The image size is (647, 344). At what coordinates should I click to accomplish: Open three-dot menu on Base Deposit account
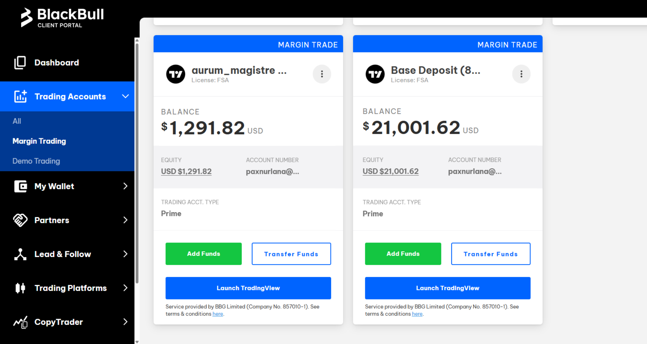click(521, 74)
